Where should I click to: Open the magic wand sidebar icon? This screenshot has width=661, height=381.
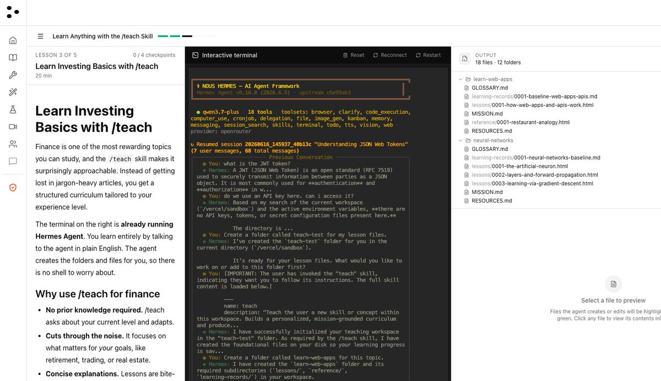click(13, 92)
